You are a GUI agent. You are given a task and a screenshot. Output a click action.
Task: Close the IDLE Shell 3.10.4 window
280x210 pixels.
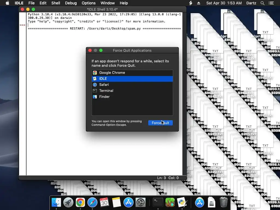[x=22, y=9]
